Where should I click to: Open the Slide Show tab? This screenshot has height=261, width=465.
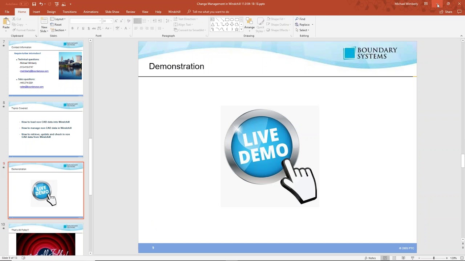(112, 12)
